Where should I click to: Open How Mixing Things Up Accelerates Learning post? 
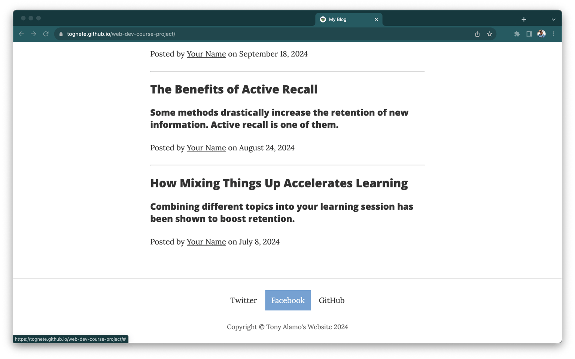(279, 183)
